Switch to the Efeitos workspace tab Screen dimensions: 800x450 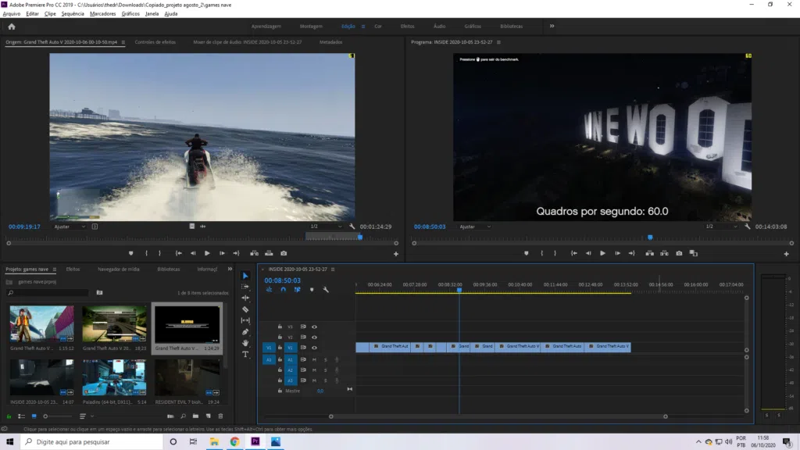click(407, 26)
